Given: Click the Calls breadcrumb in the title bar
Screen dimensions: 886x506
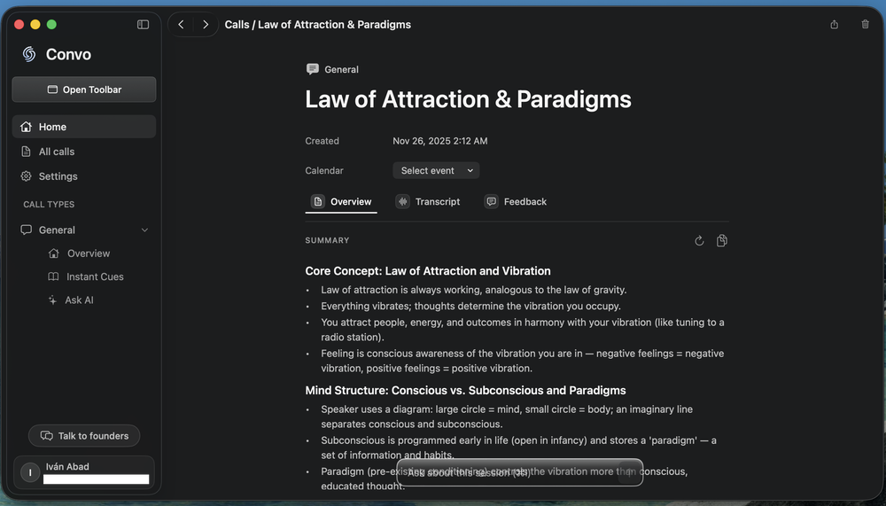Looking at the screenshot, I should [x=237, y=24].
